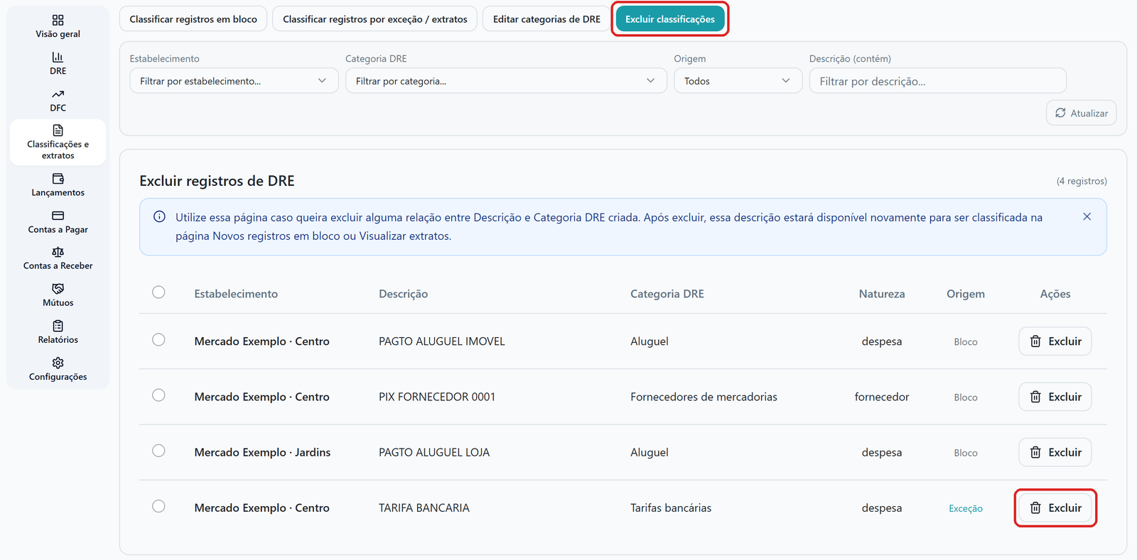Click the Excluir registros de DRE heading

tap(217, 181)
